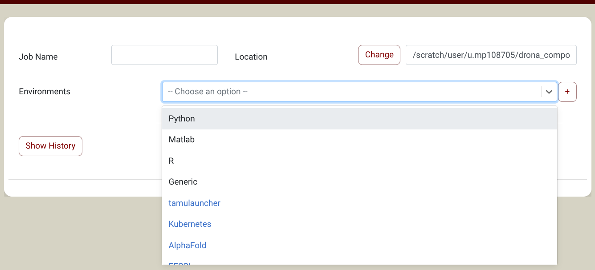Select the AlphaFold environment option
595x270 pixels.
tap(359, 246)
